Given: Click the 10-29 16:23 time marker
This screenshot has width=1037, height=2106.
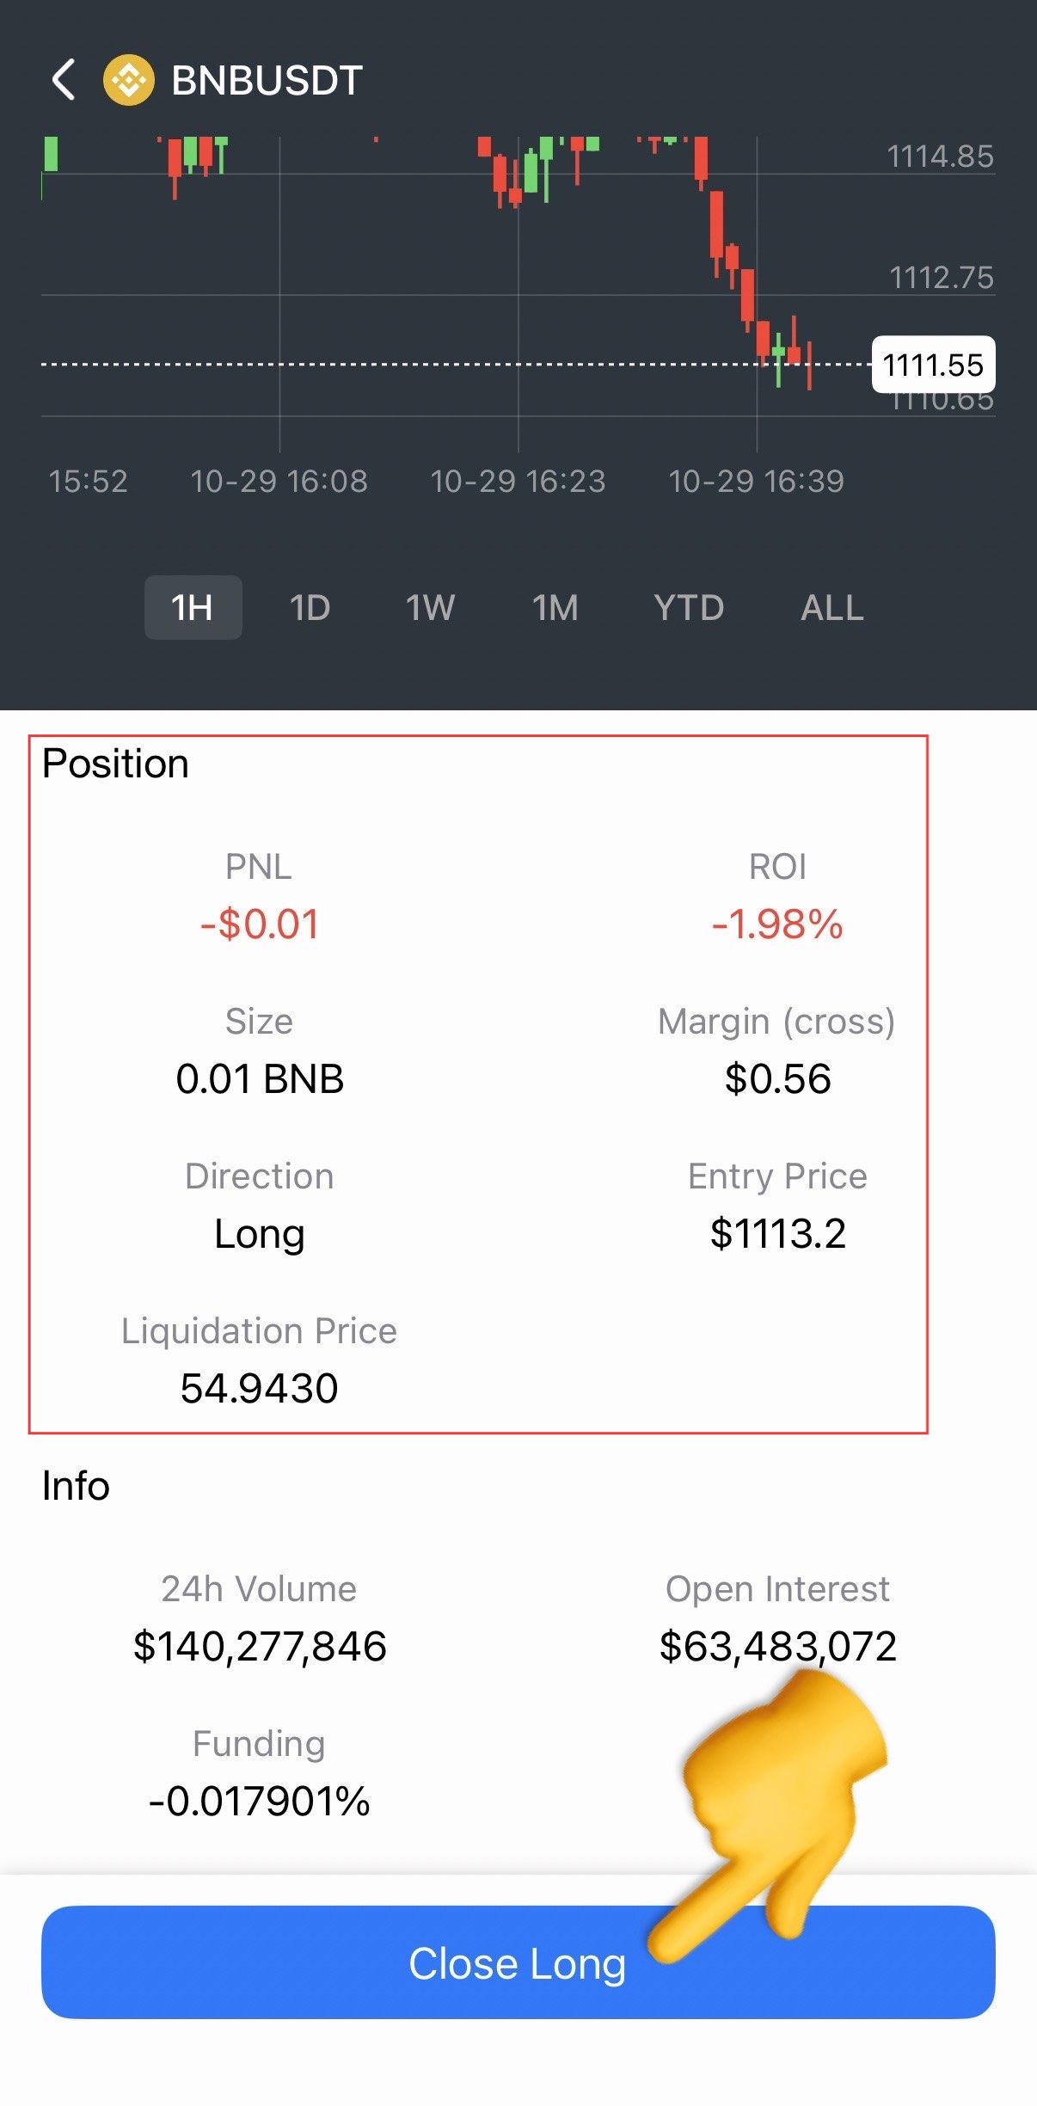Looking at the screenshot, I should coord(518,481).
